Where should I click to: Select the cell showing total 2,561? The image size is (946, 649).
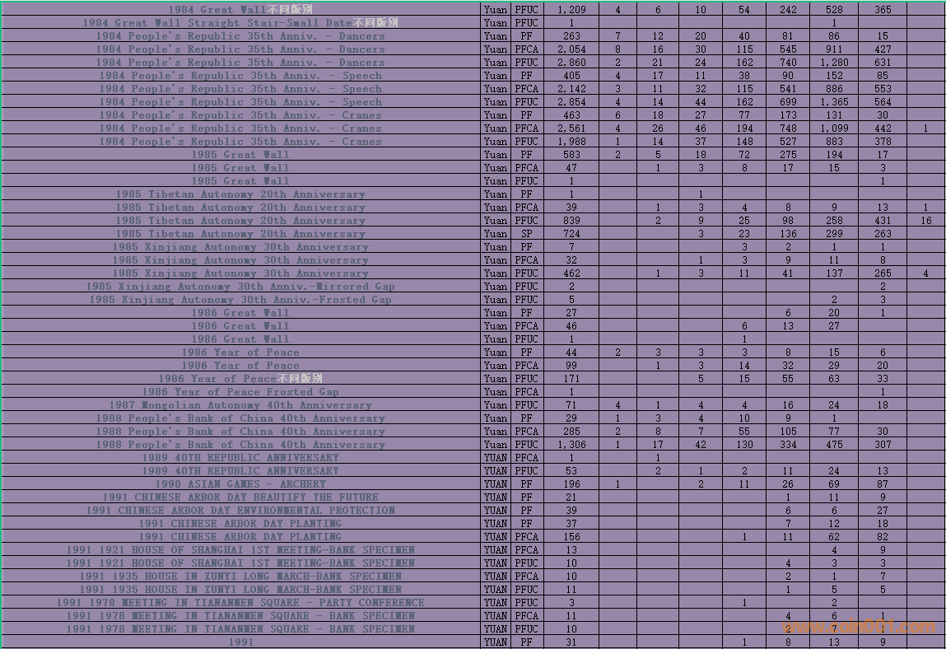tap(571, 128)
